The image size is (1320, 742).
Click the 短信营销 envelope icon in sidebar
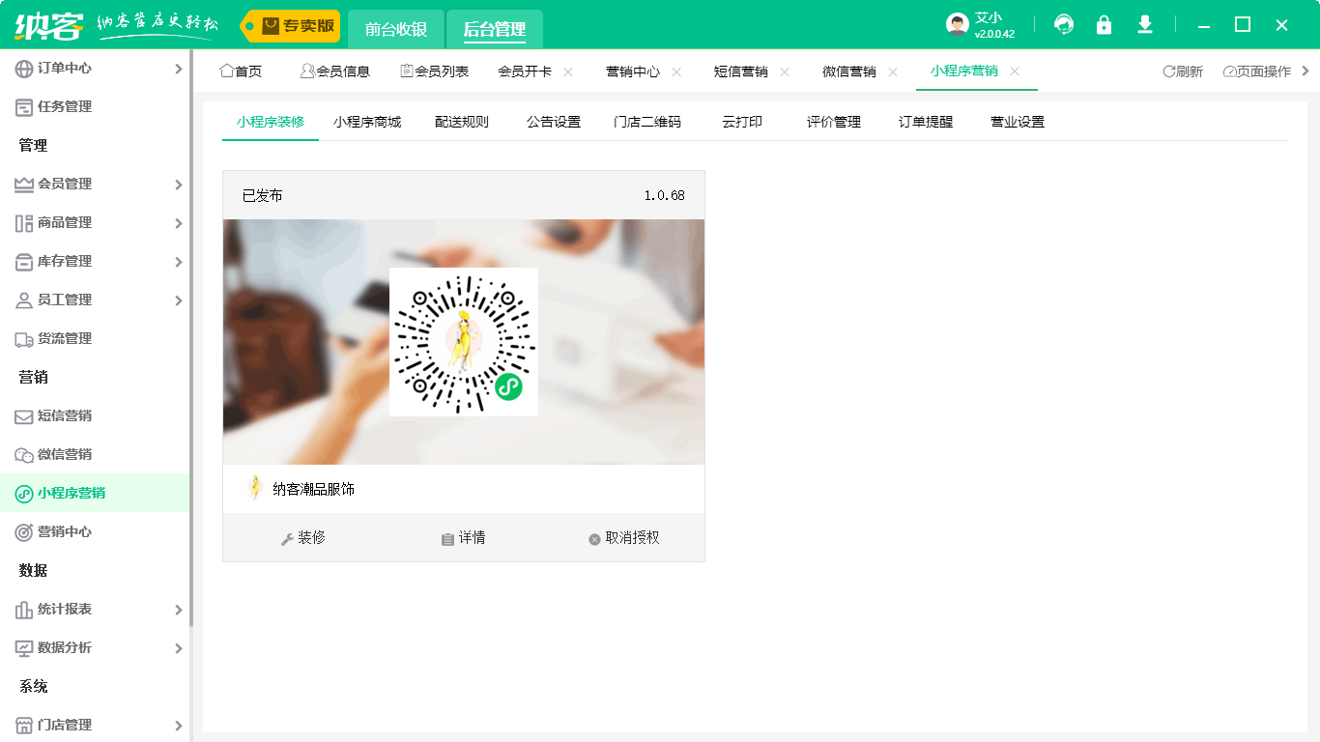tap(24, 416)
